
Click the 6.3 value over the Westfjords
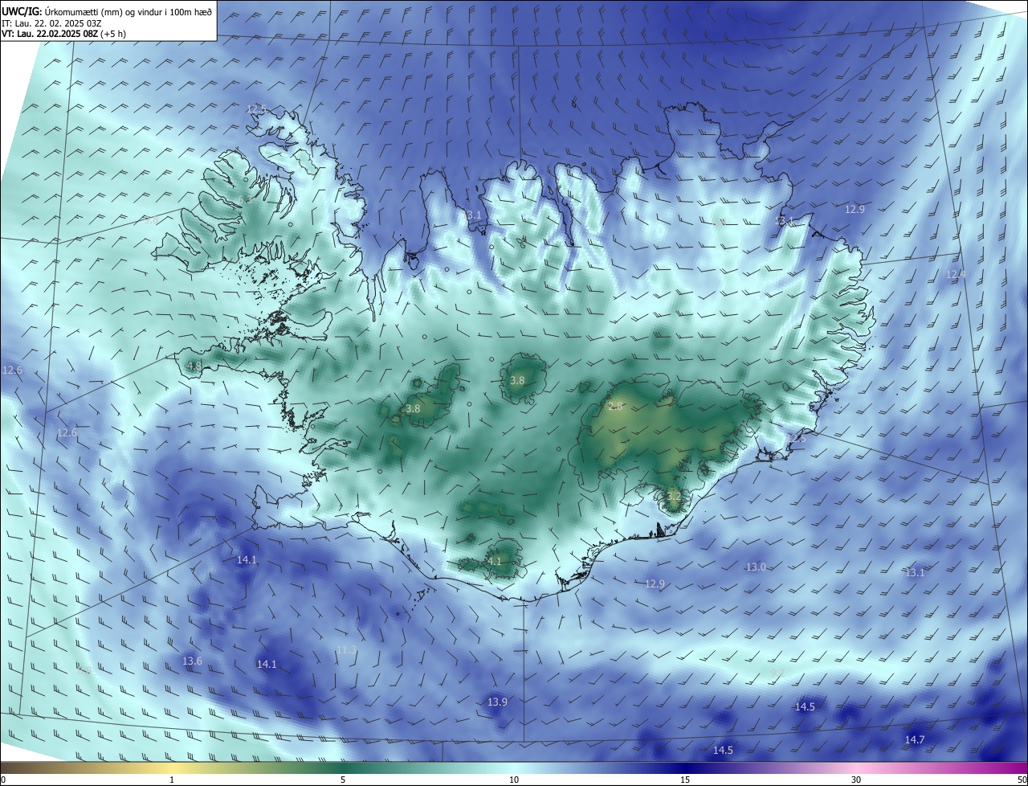click(244, 200)
